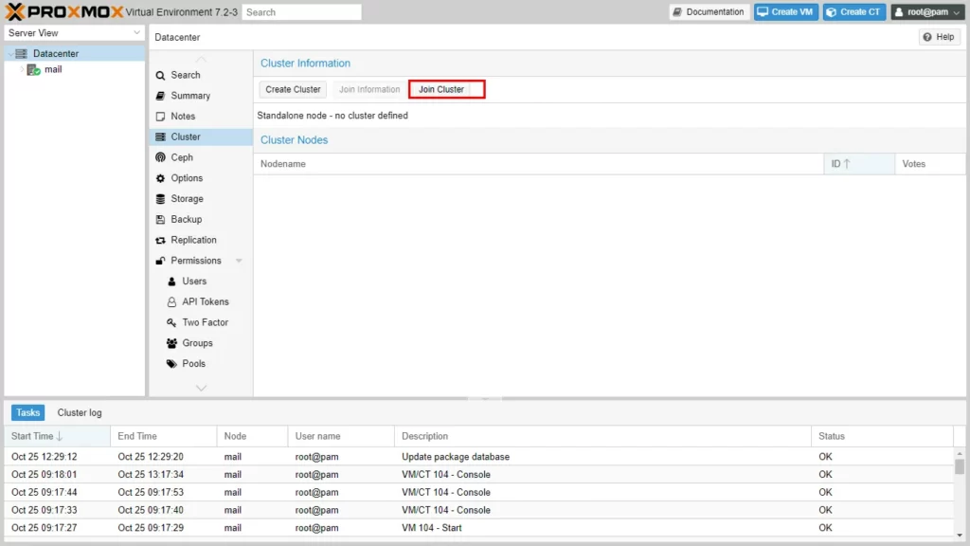The height and width of the screenshot is (546, 970).
Task: Select the Pools tags icon
Action: point(171,364)
